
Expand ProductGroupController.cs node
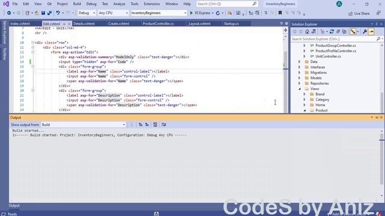[x=304, y=46]
